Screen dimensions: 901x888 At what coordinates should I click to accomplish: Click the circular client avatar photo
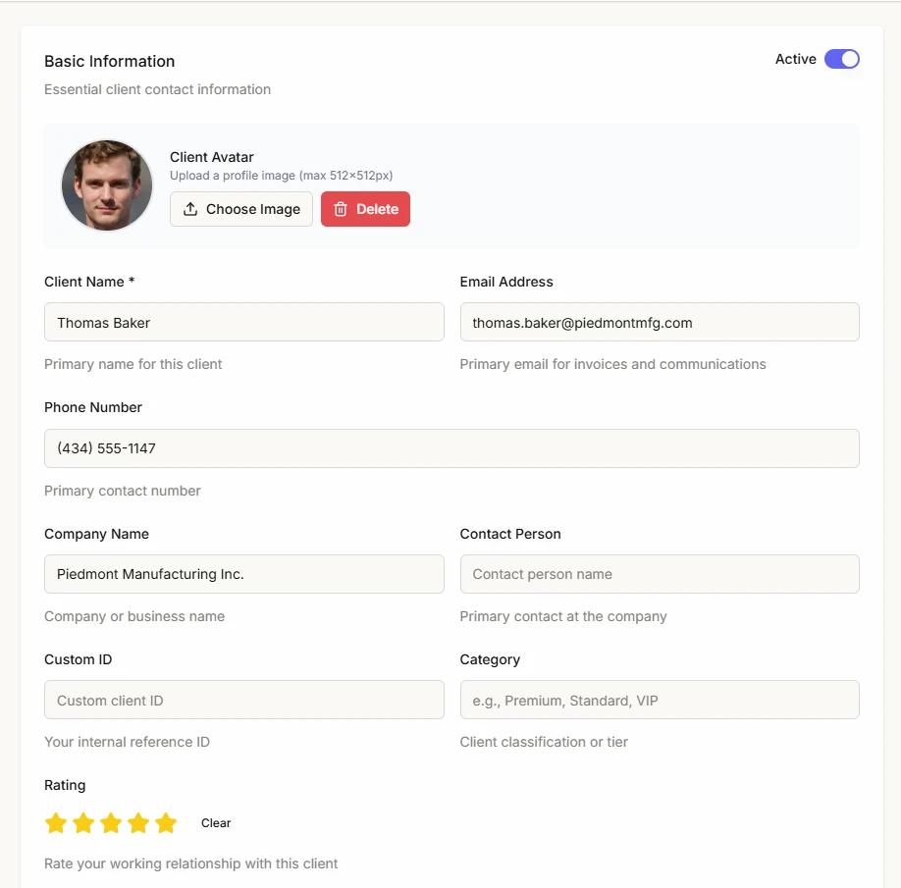point(107,184)
